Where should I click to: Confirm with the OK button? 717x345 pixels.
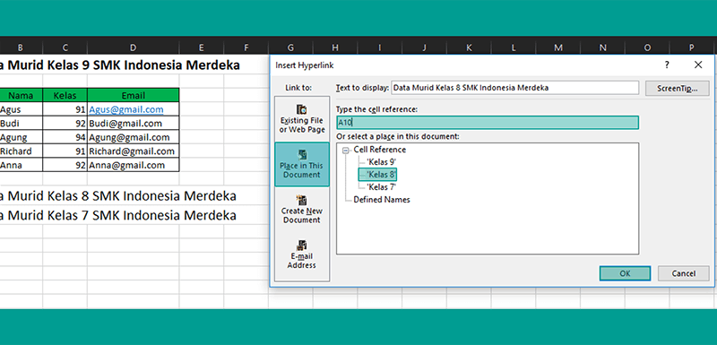[x=625, y=273]
